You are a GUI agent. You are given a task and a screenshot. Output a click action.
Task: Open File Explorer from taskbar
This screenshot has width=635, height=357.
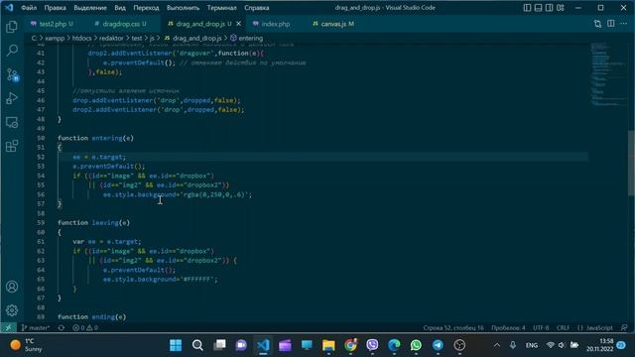(328, 345)
